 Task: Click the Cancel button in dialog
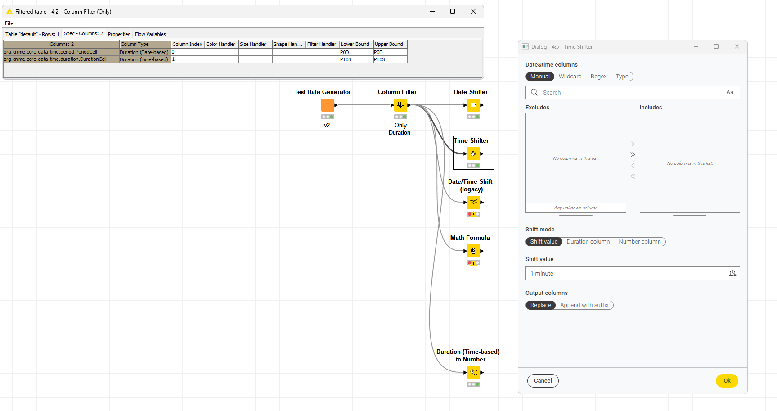click(543, 381)
